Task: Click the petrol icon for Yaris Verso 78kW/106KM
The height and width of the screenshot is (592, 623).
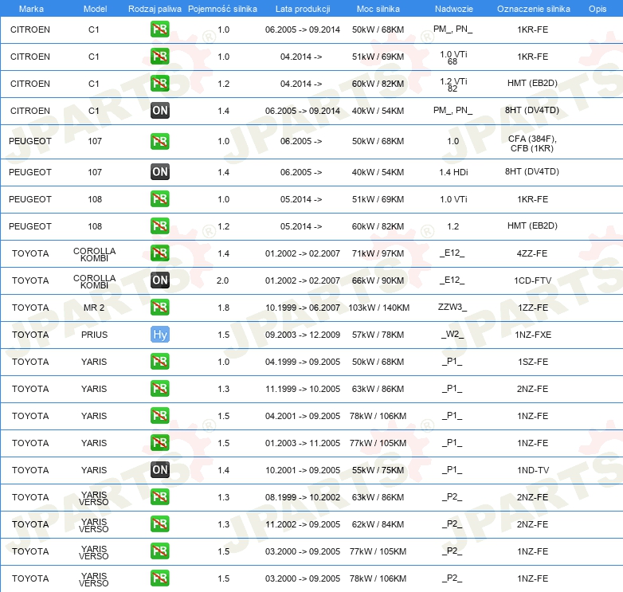Action: click(x=159, y=578)
